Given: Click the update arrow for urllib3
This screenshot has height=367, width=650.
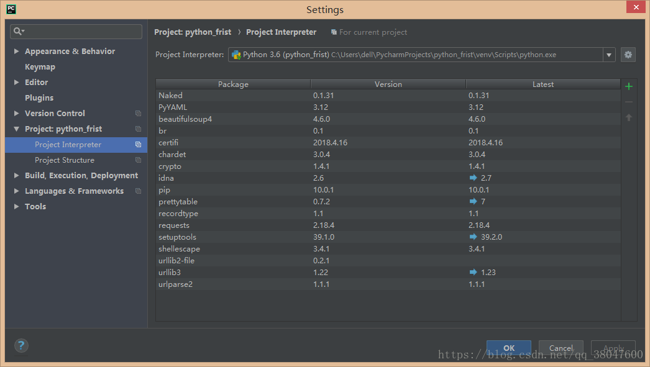Looking at the screenshot, I should tap(473, 272).
